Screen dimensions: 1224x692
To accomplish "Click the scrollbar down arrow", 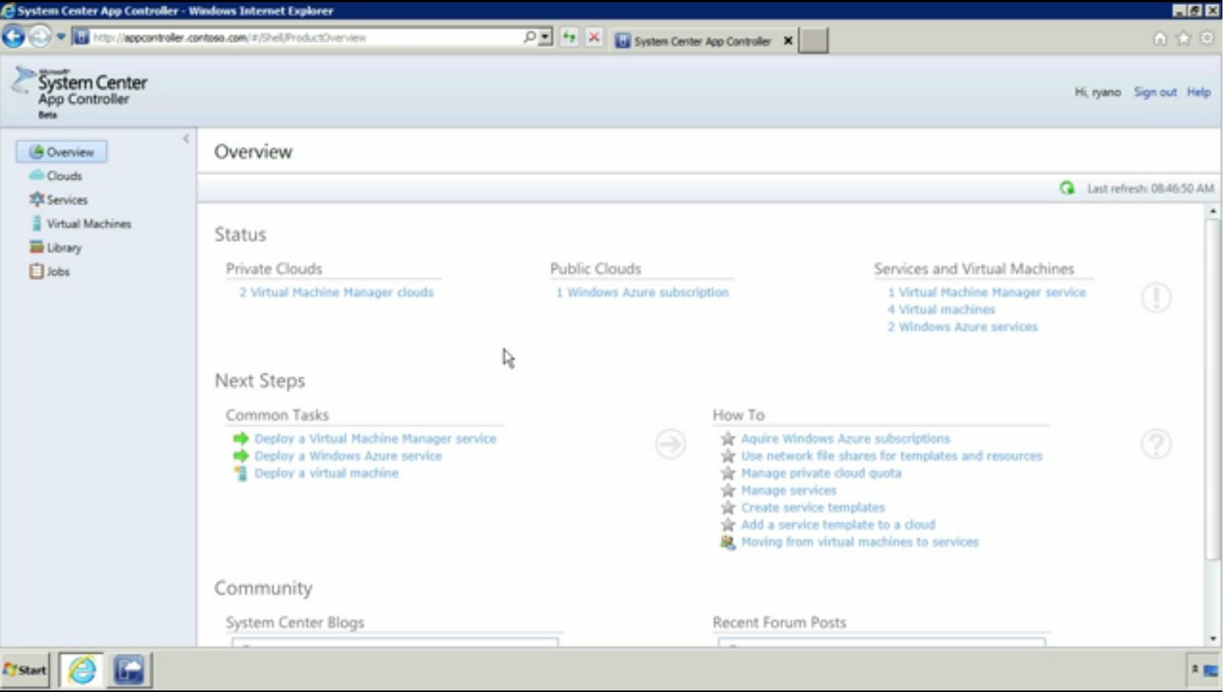I will pos(1213,639).
